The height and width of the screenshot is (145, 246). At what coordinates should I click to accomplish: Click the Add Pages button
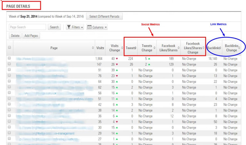pyautogui.click(x=31, y=36)
